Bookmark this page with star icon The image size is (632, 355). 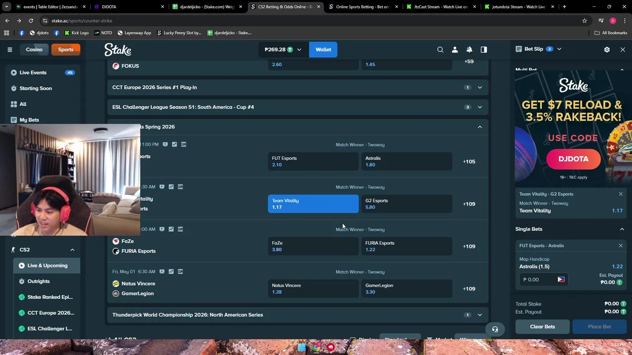tap(585, 21)
